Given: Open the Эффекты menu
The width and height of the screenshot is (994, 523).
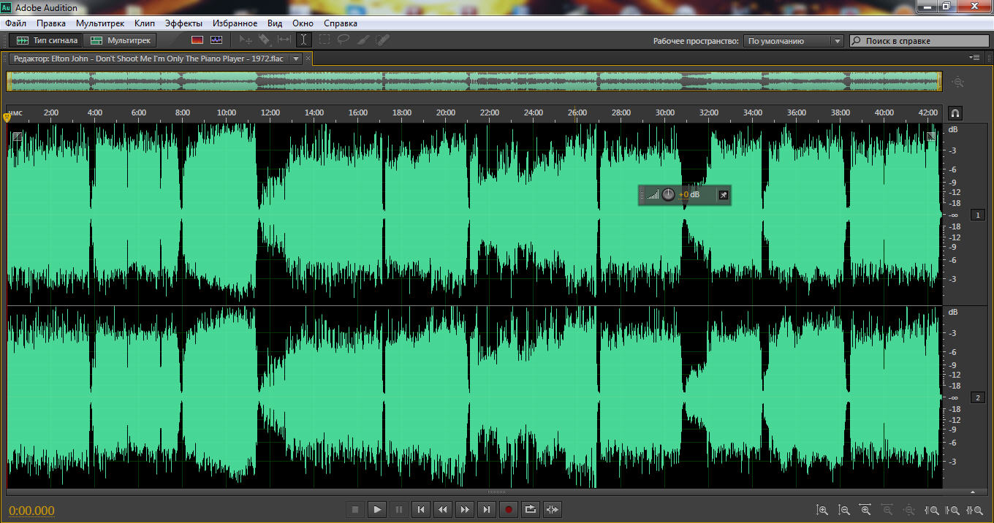Looking at the screenshot, I should [183, 23].
